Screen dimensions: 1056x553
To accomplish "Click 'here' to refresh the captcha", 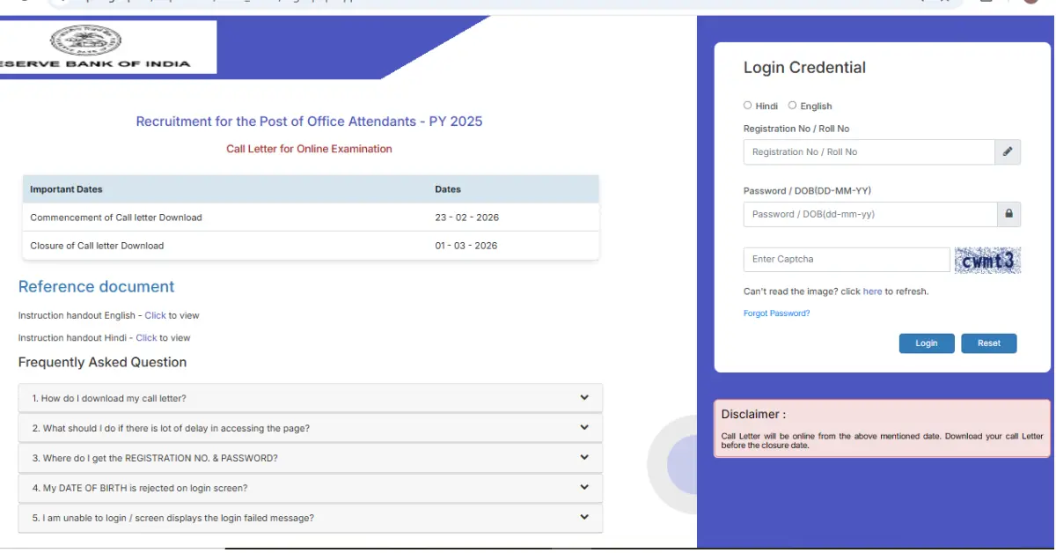I will (872, 291).
